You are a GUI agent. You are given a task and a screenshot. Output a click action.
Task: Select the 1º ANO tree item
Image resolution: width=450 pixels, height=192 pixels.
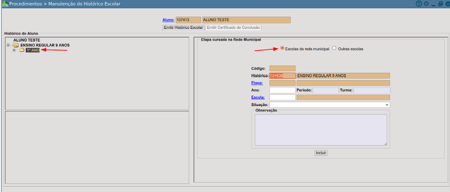pos(33,50)
